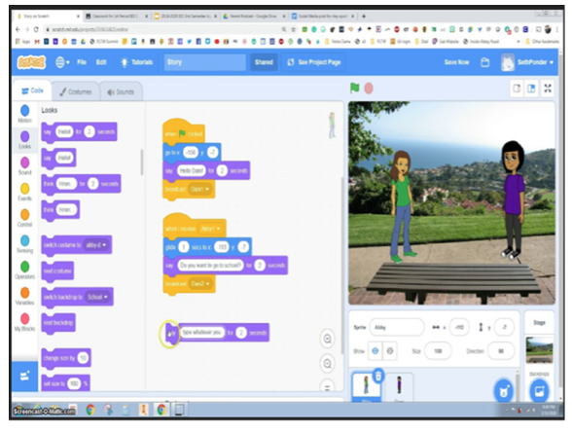The height and width of the screenshot is (432, 572).
Task: Select the Stage backdrop thumbnail
Action: pos(539,349)
